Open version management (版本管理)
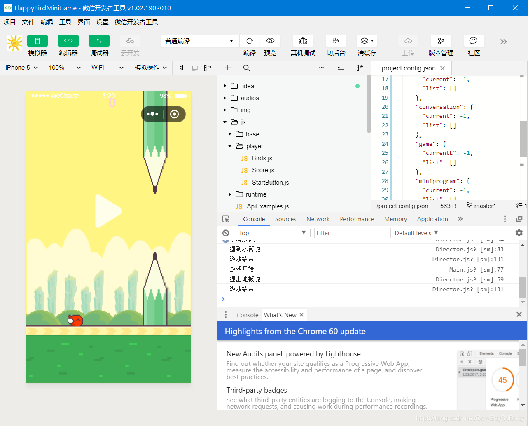Screen dimensions: 528x426 (441, 41)
